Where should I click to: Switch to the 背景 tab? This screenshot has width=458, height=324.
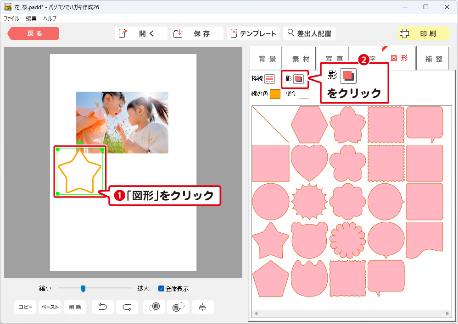click(x=267, y=59)
